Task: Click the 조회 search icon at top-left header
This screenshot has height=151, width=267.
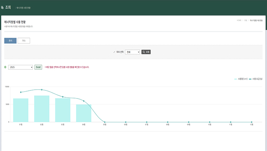Action: coord(2,8)
